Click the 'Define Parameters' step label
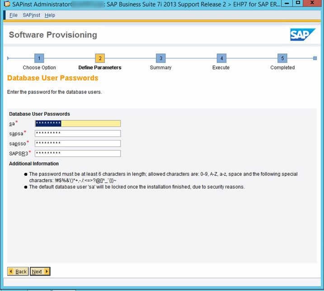 point(100,68)
